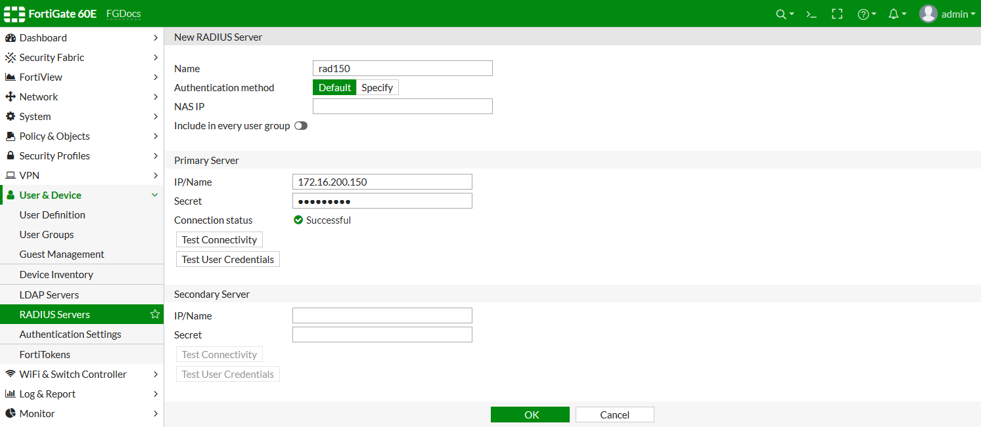Select Default authentication method
981x427 pixels.
click(334, 88)
